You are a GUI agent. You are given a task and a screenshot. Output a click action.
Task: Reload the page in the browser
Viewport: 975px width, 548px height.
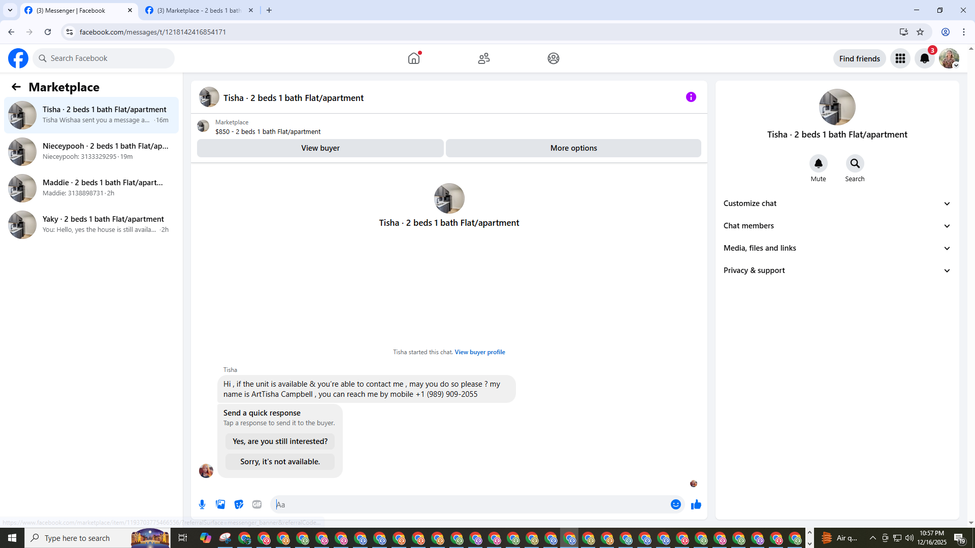[48, 32]
